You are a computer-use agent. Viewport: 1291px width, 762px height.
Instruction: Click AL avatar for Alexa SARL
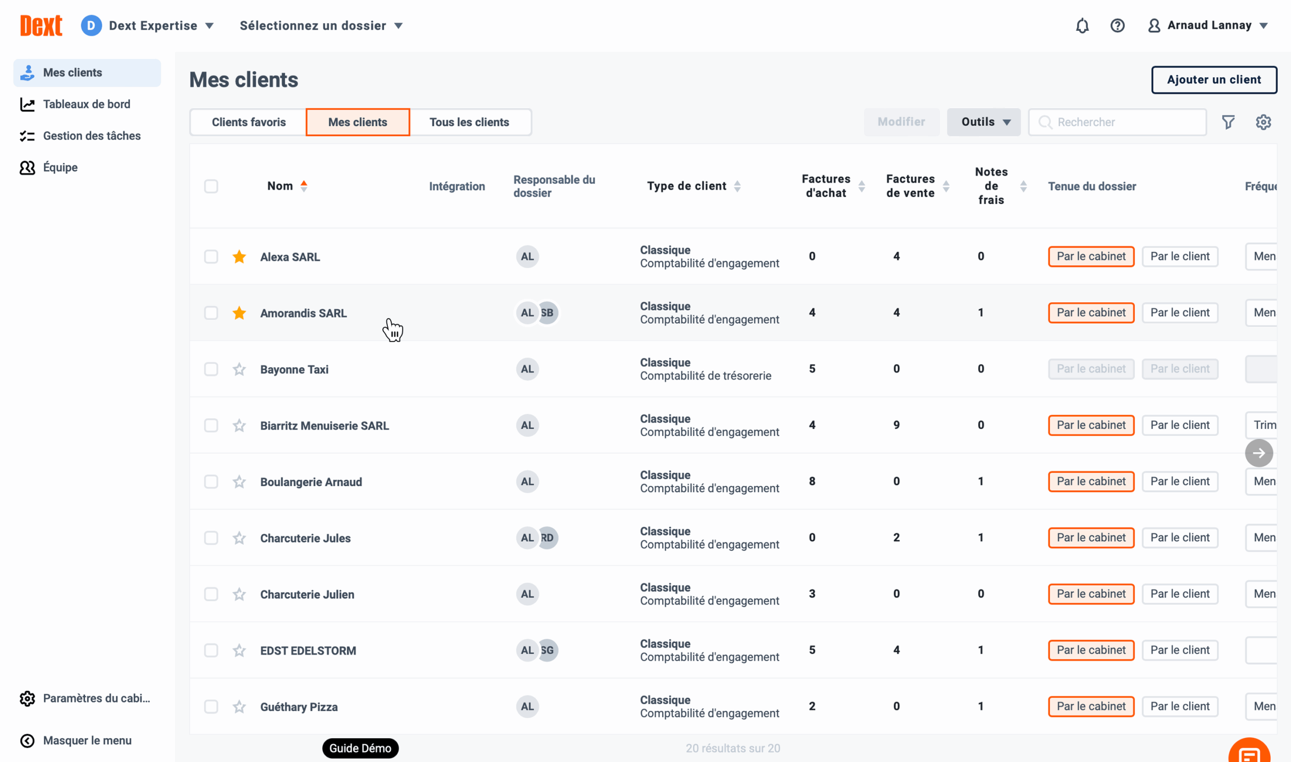coord(527,256)
